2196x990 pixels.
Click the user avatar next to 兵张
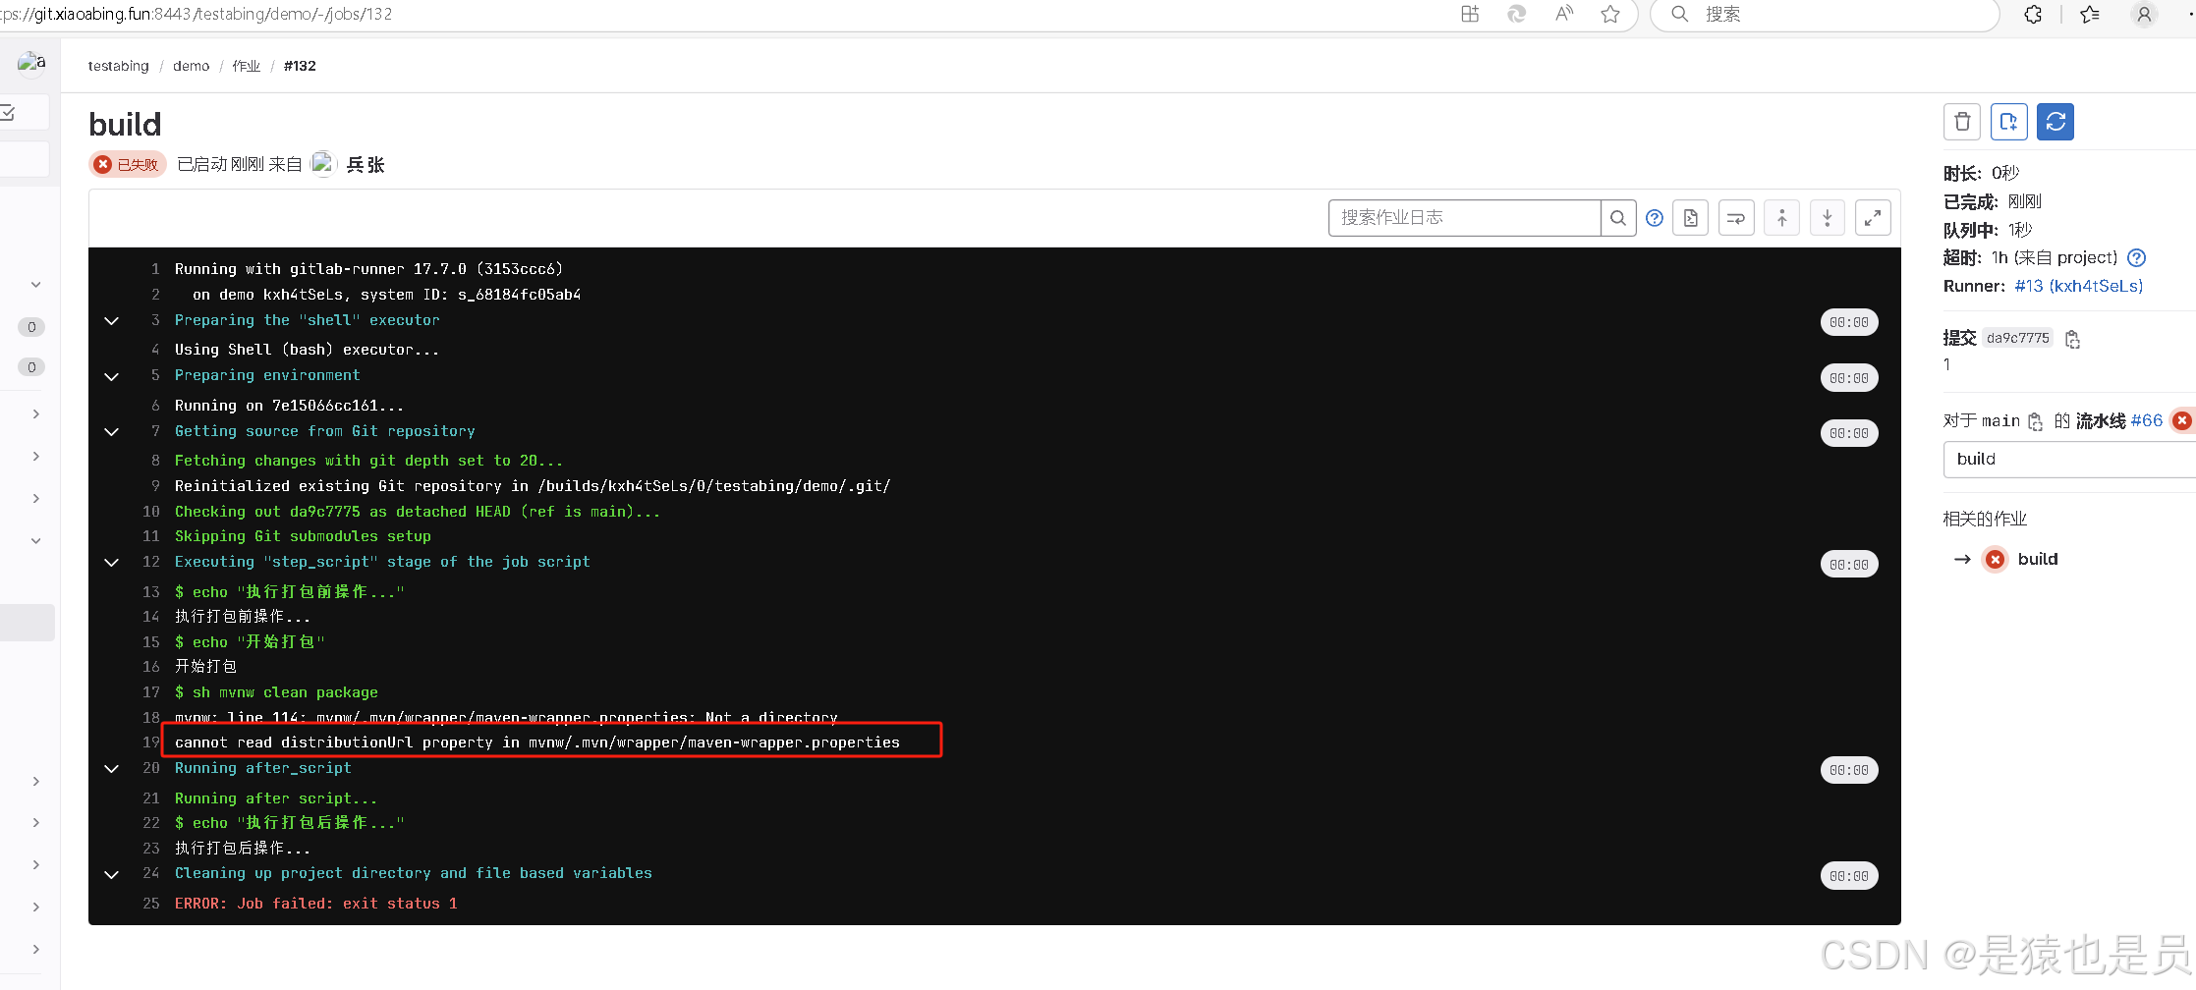(323, 164)
